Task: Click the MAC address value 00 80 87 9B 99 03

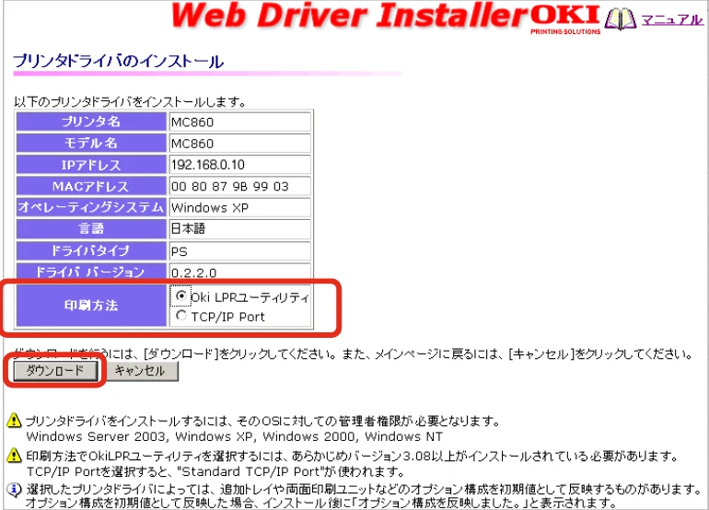Action: point(240,186)
